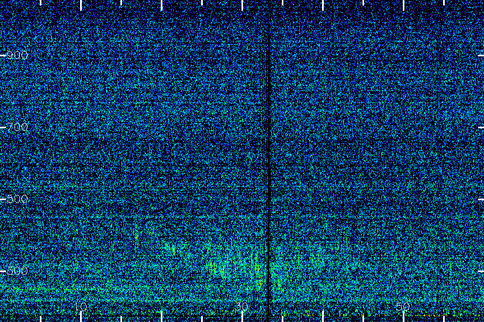Click the 10 time axis label
Viewport: 484px width, 322px height.
(x=81, y=306)
